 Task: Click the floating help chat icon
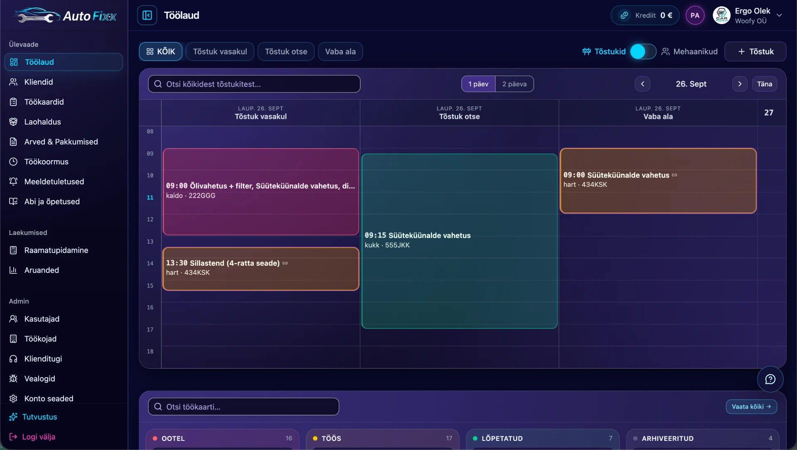(x=770, y=379)
